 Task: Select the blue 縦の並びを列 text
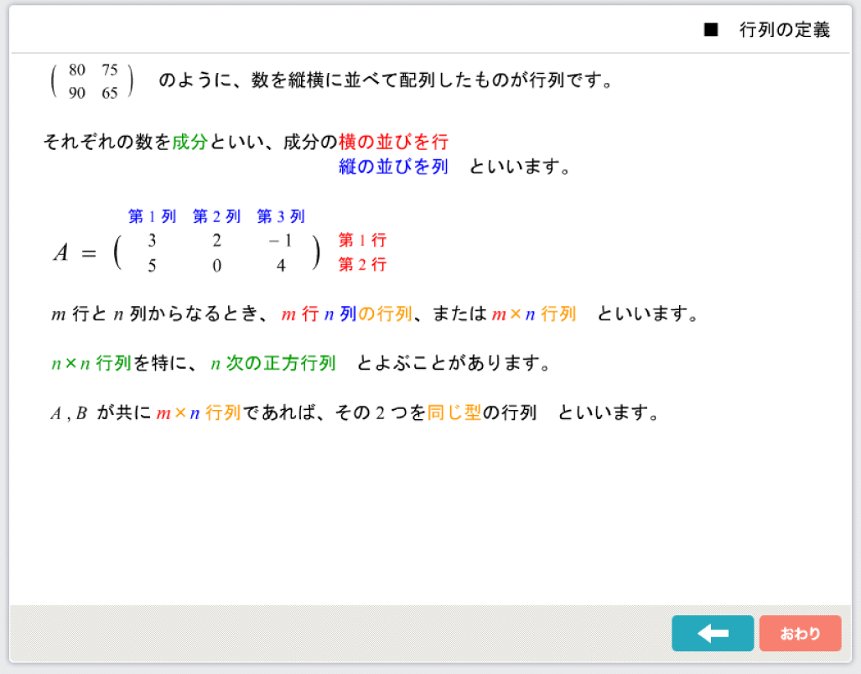coord(393,167)
